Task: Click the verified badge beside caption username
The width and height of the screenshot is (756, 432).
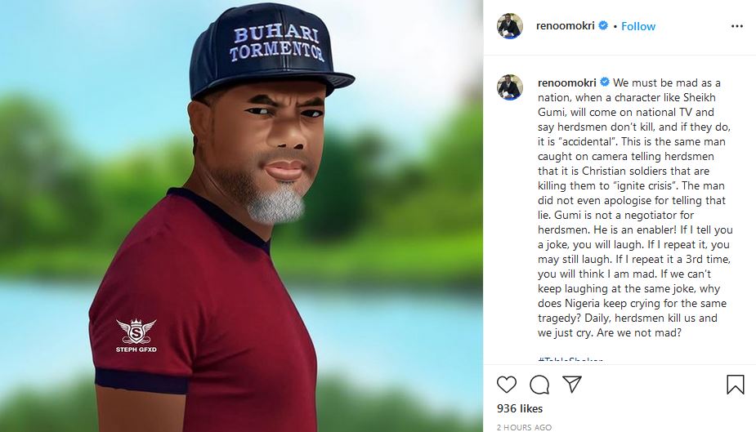Action: click(605, 82)
